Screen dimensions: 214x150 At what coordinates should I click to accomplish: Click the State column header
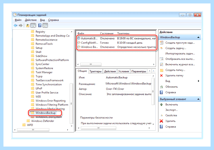(107, 33)
